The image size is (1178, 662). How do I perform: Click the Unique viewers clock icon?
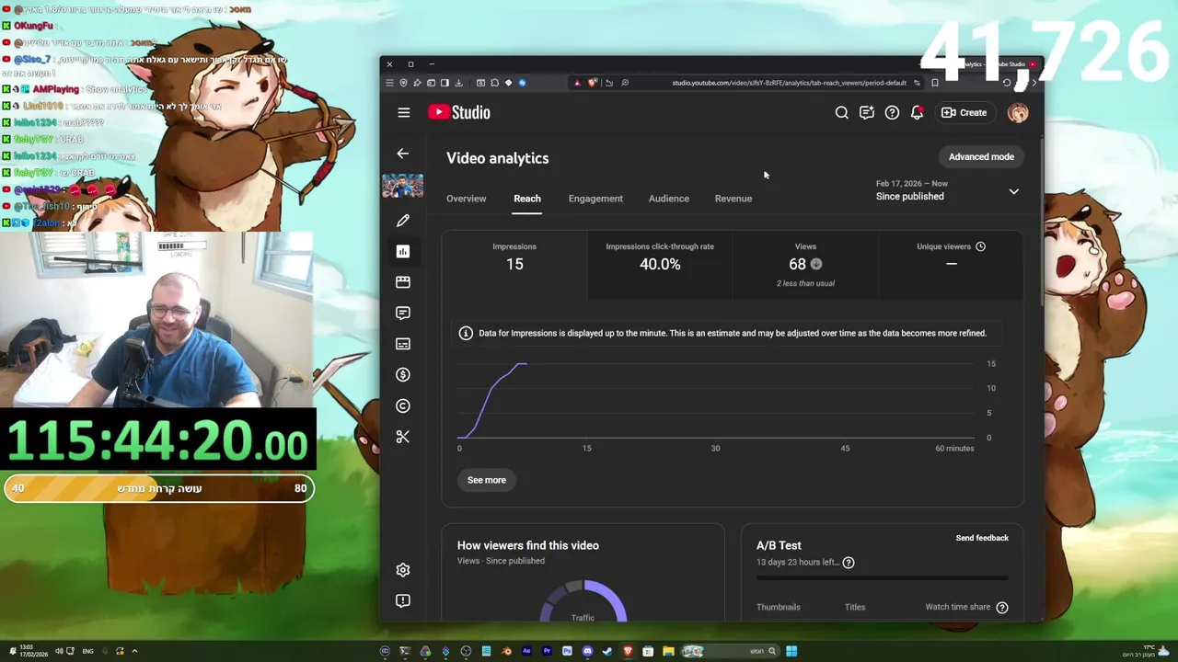click(980, 246)
